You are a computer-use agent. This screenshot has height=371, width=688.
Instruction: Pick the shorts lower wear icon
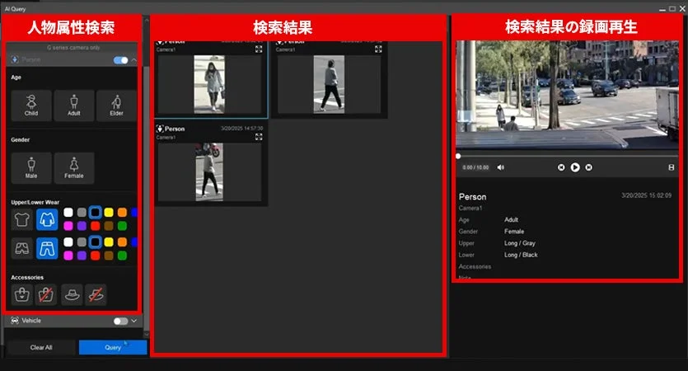click(22, 248)
